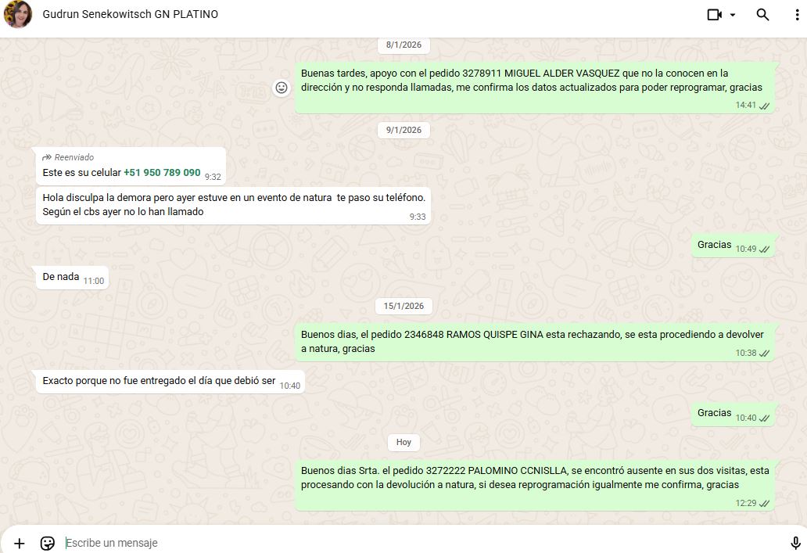The width and height of the screenshot is (807, 553).
Task: Click the Hoy date label
Action: (x=403, y=442)
